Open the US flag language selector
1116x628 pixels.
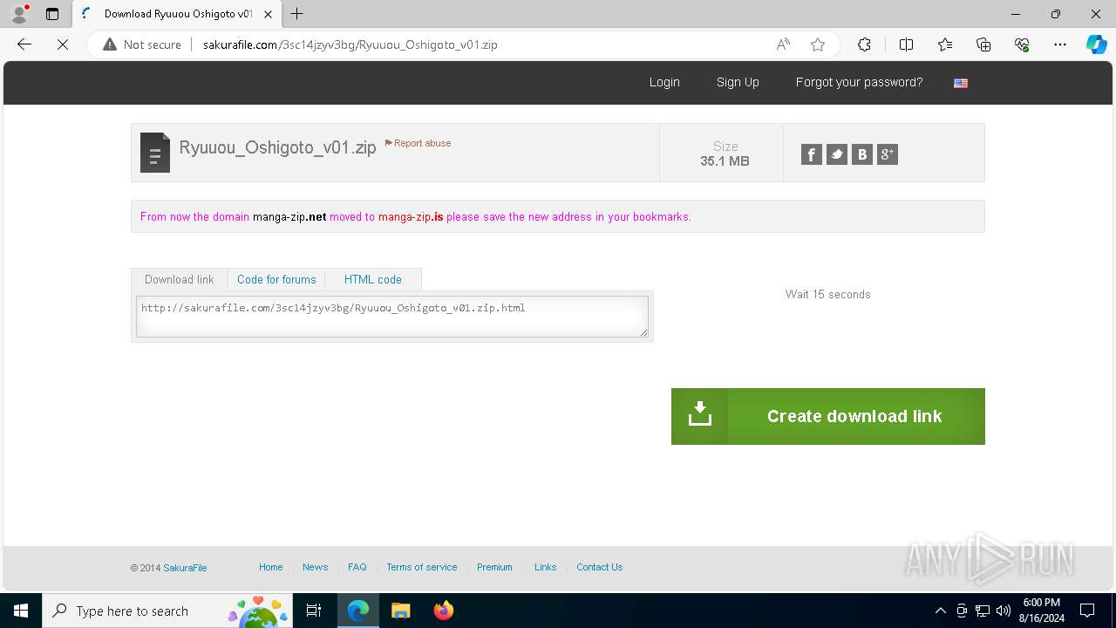click(x=961, y=83)
